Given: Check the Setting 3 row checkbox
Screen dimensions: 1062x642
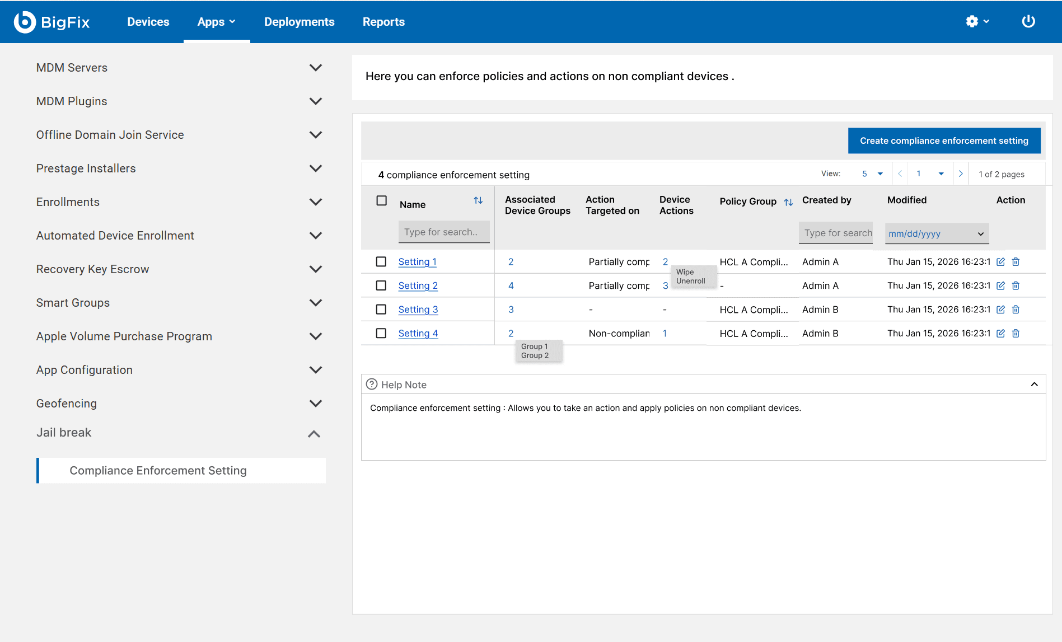Looking at the screenshot, I should coord(381,309).
